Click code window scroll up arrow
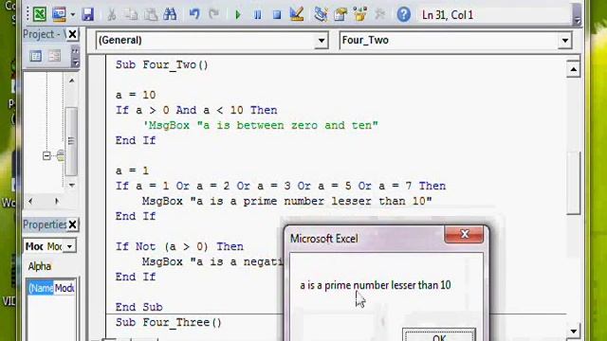 click(573, 69)
